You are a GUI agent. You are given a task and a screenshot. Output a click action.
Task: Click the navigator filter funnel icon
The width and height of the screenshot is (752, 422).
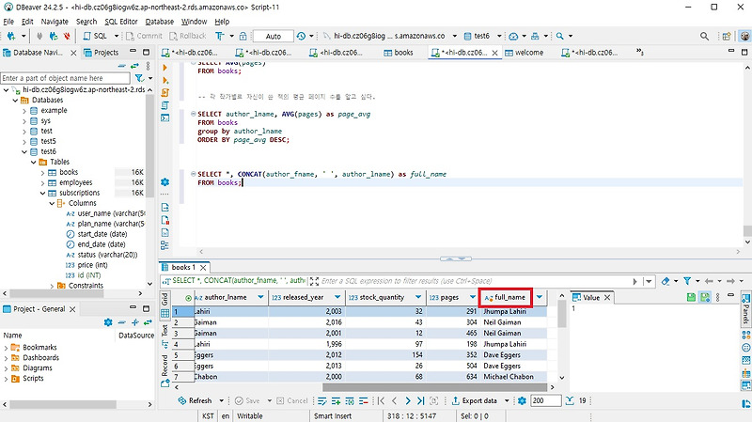(138, 78)
